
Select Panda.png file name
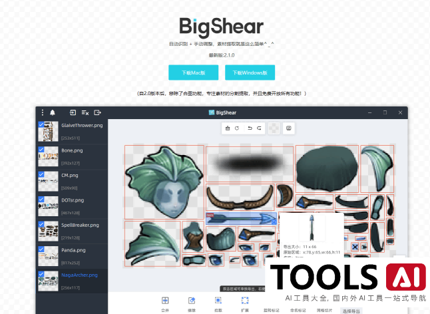click(x=73, y=250)
